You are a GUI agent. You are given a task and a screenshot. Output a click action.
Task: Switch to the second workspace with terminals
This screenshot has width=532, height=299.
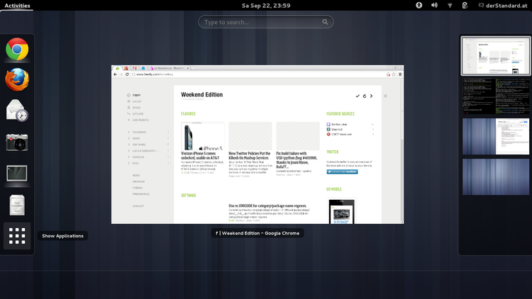pos(495,96)
